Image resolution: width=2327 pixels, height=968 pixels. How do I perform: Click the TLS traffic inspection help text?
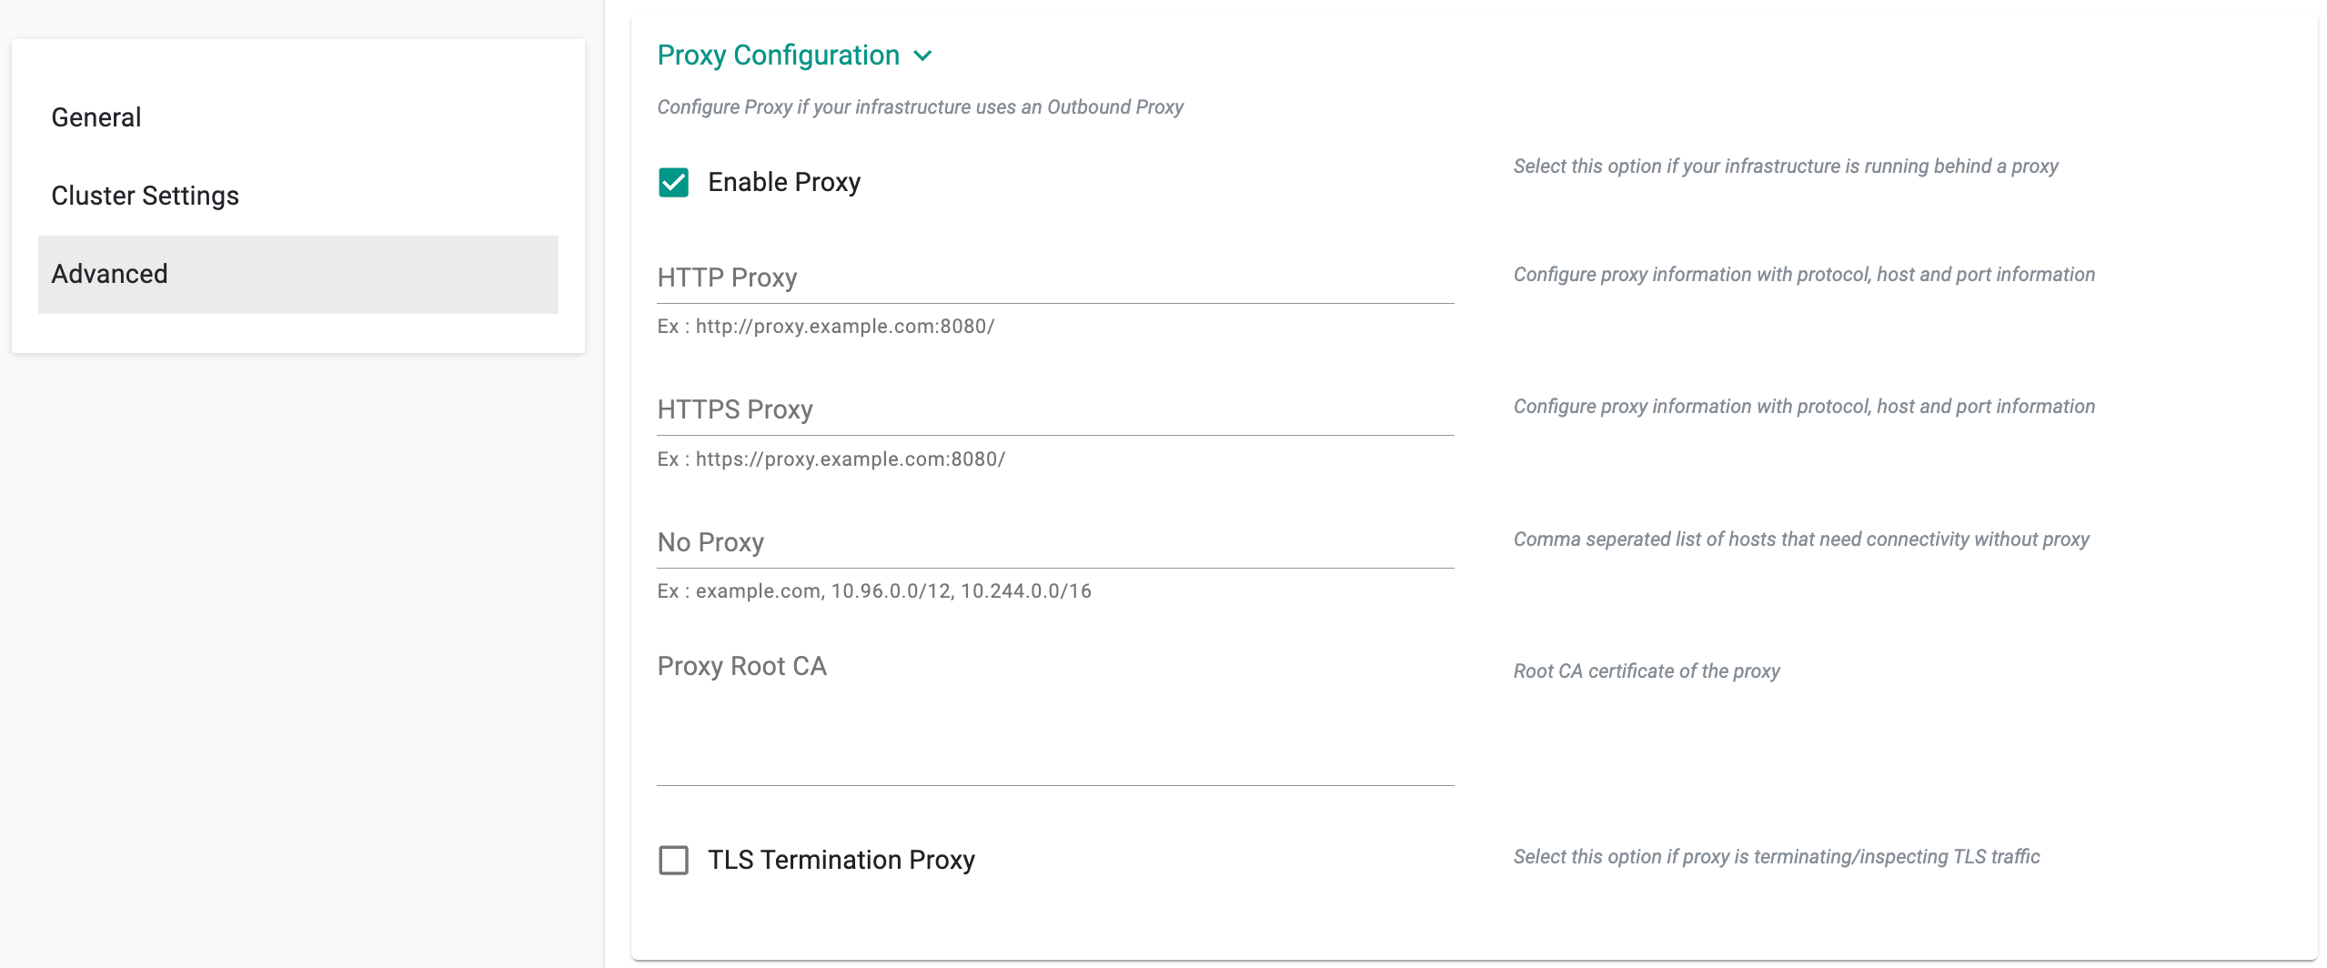(x=1777, y=857)
